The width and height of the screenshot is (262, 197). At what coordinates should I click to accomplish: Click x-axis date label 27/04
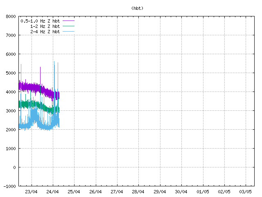117,192
